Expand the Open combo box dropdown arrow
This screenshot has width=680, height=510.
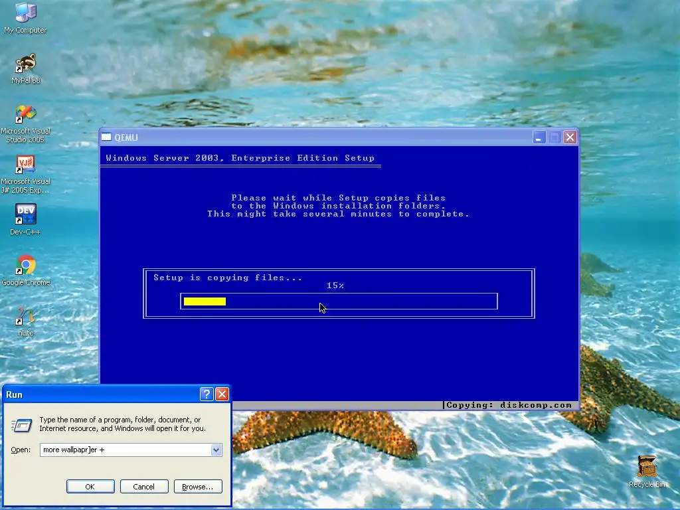click(216, 450)
